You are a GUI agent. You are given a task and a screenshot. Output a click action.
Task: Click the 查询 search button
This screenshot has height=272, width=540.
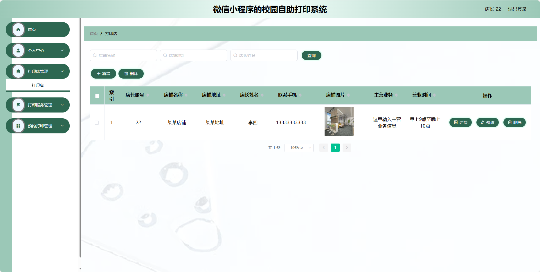[312, 56]
